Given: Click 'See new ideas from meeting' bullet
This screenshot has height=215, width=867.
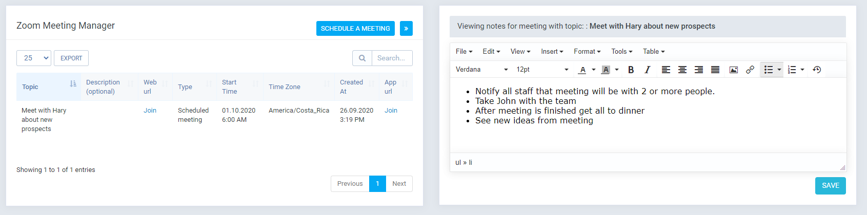Looking at the screenshot, I should coord(534,121).
